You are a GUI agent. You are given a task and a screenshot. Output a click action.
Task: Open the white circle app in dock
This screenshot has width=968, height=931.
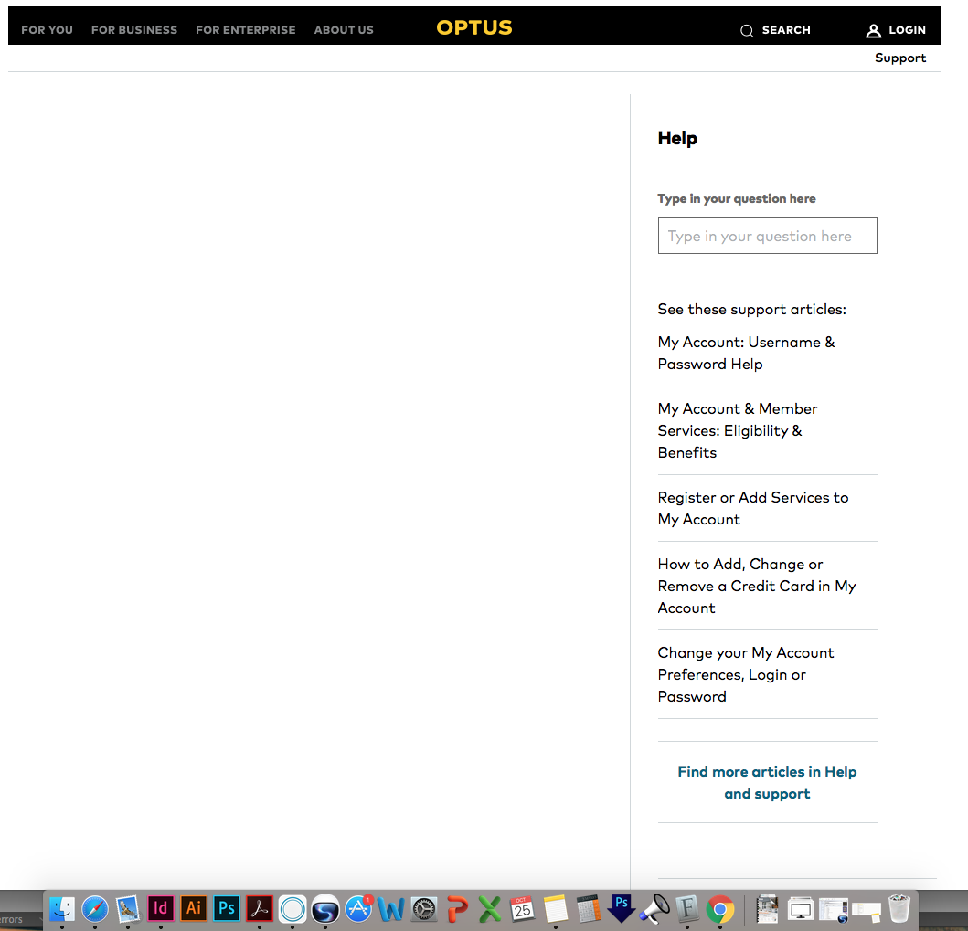(292, 909)
